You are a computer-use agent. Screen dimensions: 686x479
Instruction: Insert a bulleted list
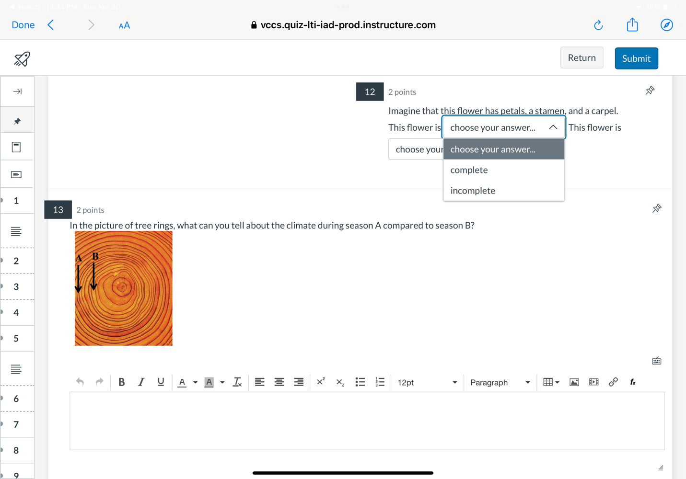tap(360, 382)
